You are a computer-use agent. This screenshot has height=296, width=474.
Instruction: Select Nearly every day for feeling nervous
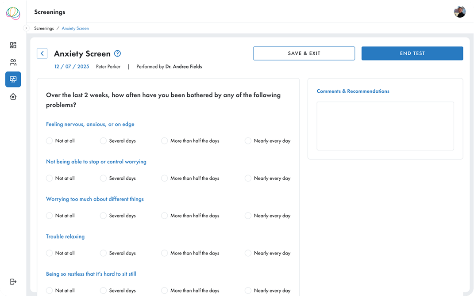click(x=248, y=140)
